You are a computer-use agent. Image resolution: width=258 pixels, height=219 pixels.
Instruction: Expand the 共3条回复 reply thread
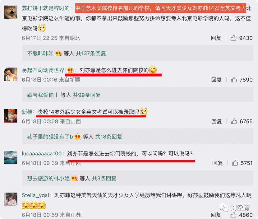click(104, 178)
